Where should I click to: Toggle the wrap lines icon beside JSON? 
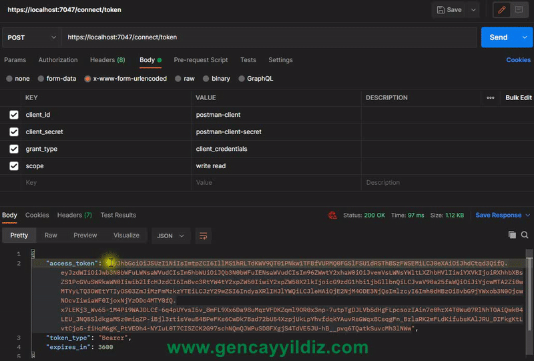tap(204, 236)
